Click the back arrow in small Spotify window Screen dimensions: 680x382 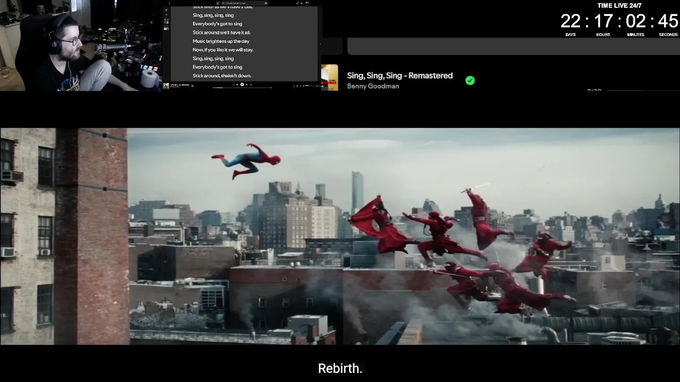pyautogui.click(x=169, y=3)
